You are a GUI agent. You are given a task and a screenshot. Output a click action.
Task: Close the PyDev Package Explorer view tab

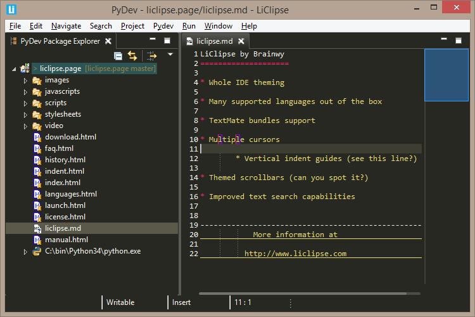point(108,41)
